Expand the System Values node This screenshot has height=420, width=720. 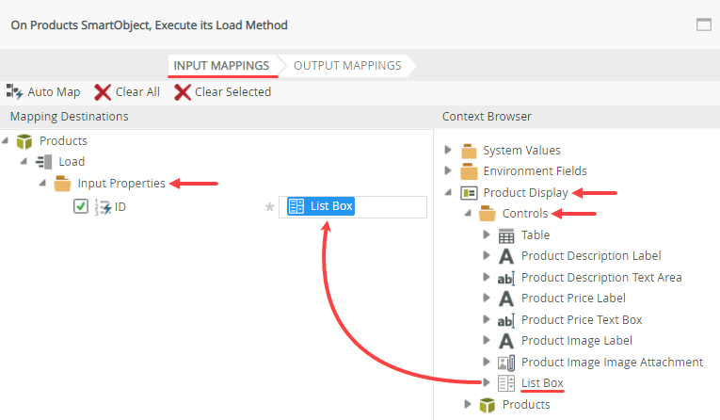pyautogui.click(x=448, y=150)
